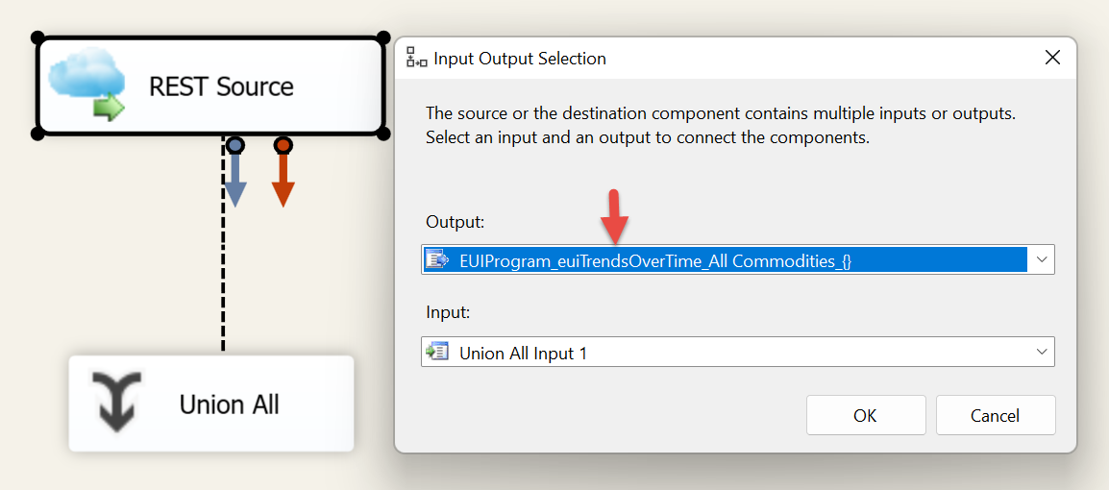Click the red error output arrow
The height and width of the screenshot is (490, 1109).
coord(283,181)
